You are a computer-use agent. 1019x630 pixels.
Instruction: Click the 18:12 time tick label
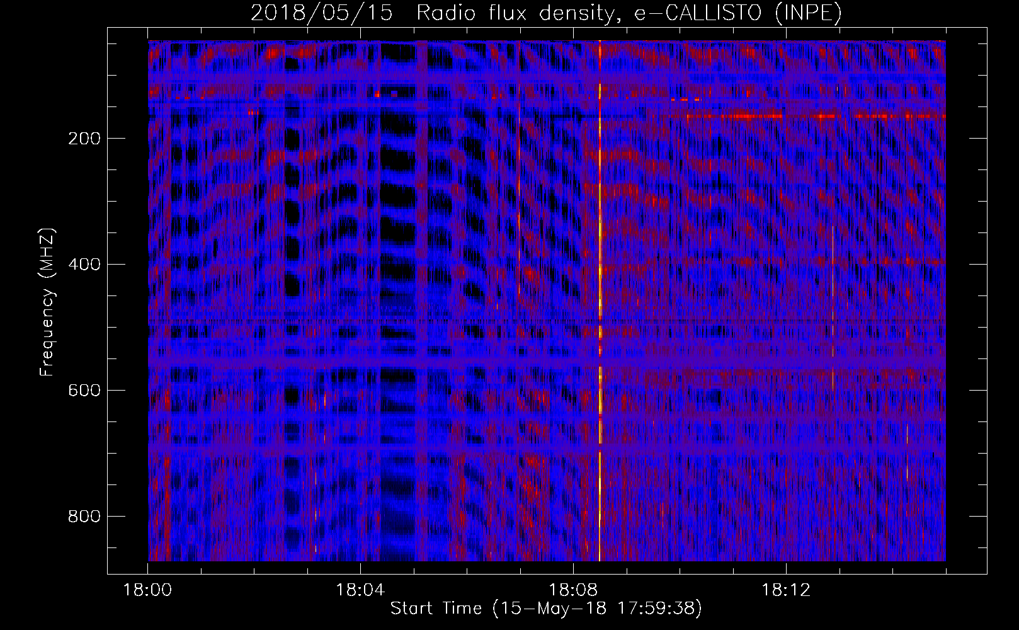(x=786, y=590)
